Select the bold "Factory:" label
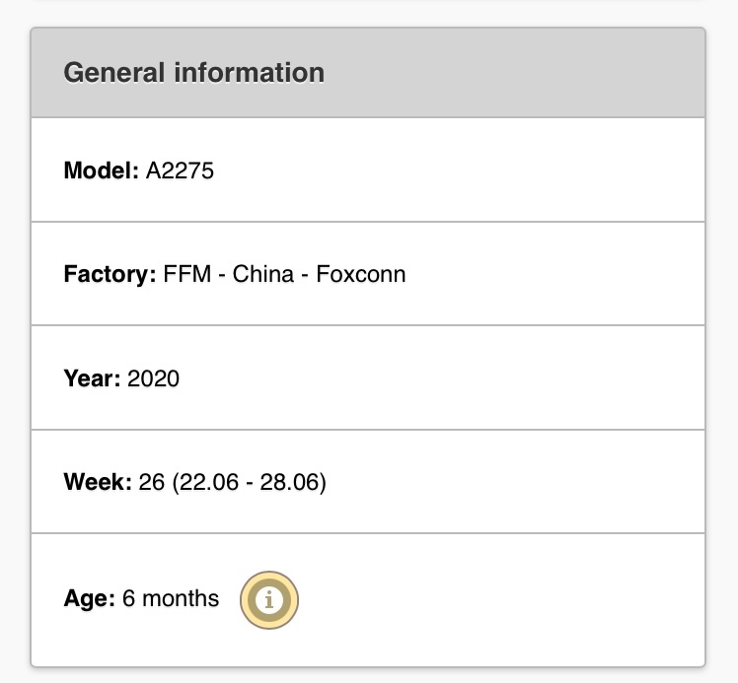 (x=110, y=274)
